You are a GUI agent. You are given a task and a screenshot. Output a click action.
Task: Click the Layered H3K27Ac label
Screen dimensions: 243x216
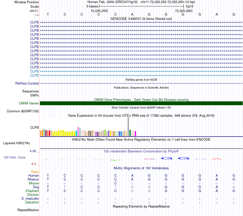tap(17, 143)
